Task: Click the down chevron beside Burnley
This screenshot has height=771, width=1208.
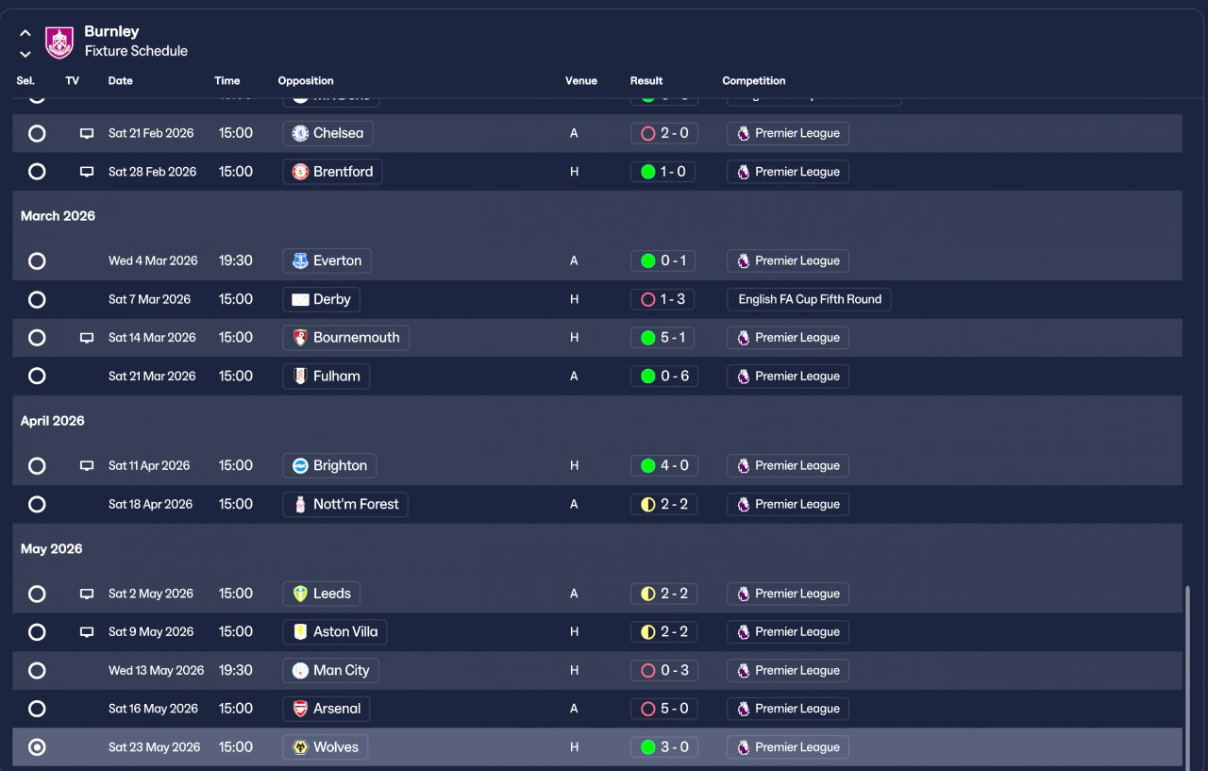Action: [25, 54]
